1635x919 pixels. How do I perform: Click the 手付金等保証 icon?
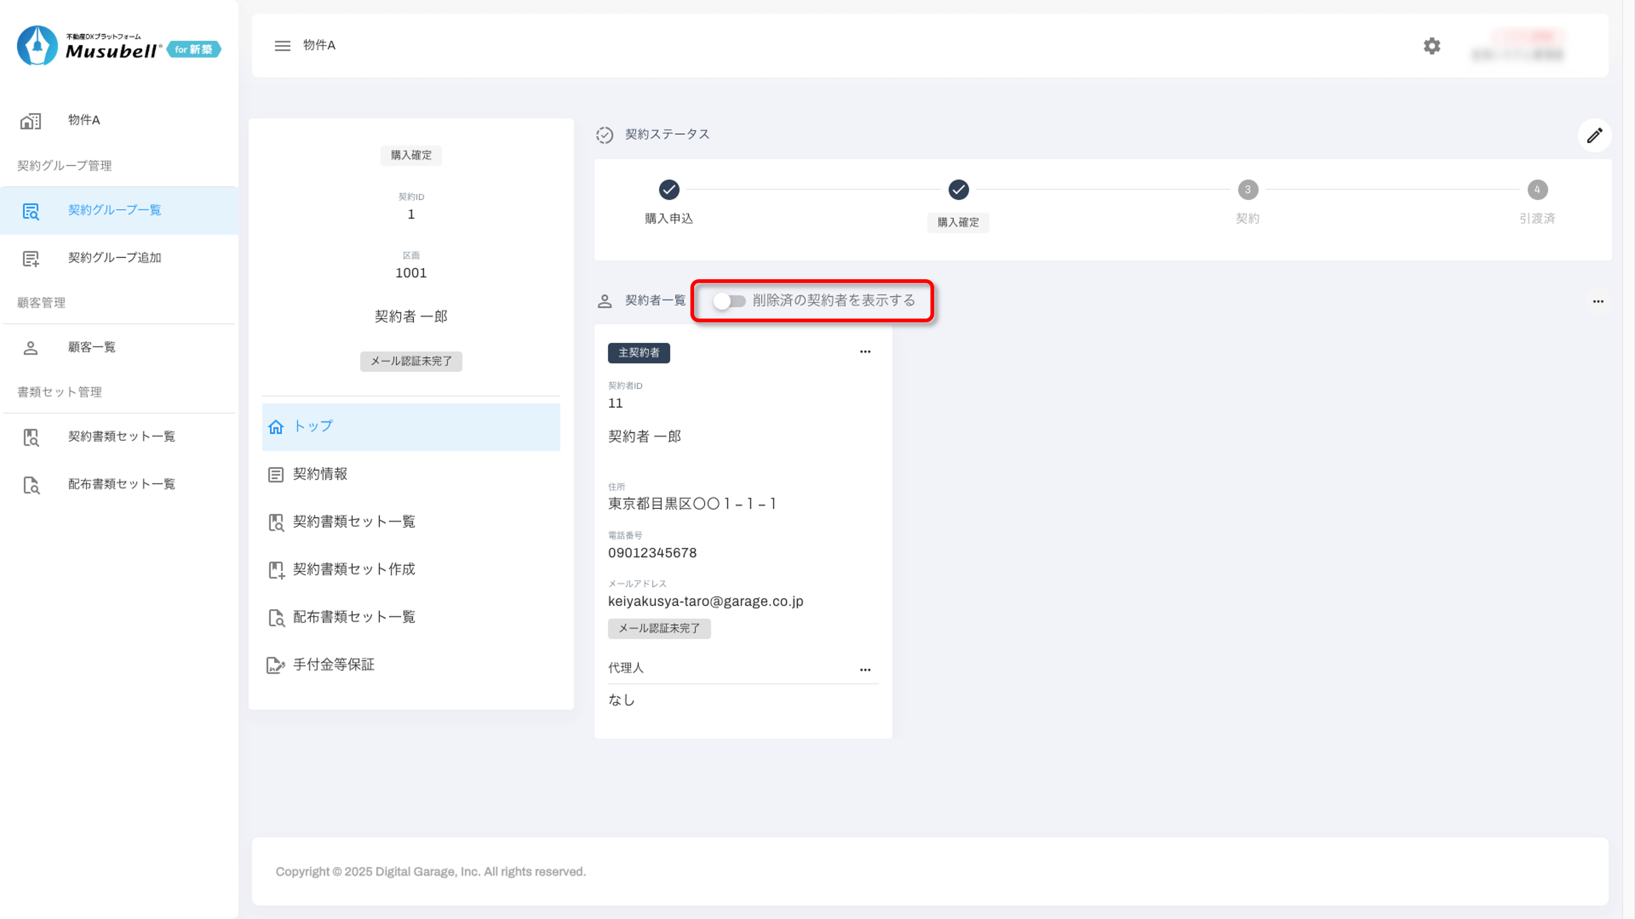(275, 665)
